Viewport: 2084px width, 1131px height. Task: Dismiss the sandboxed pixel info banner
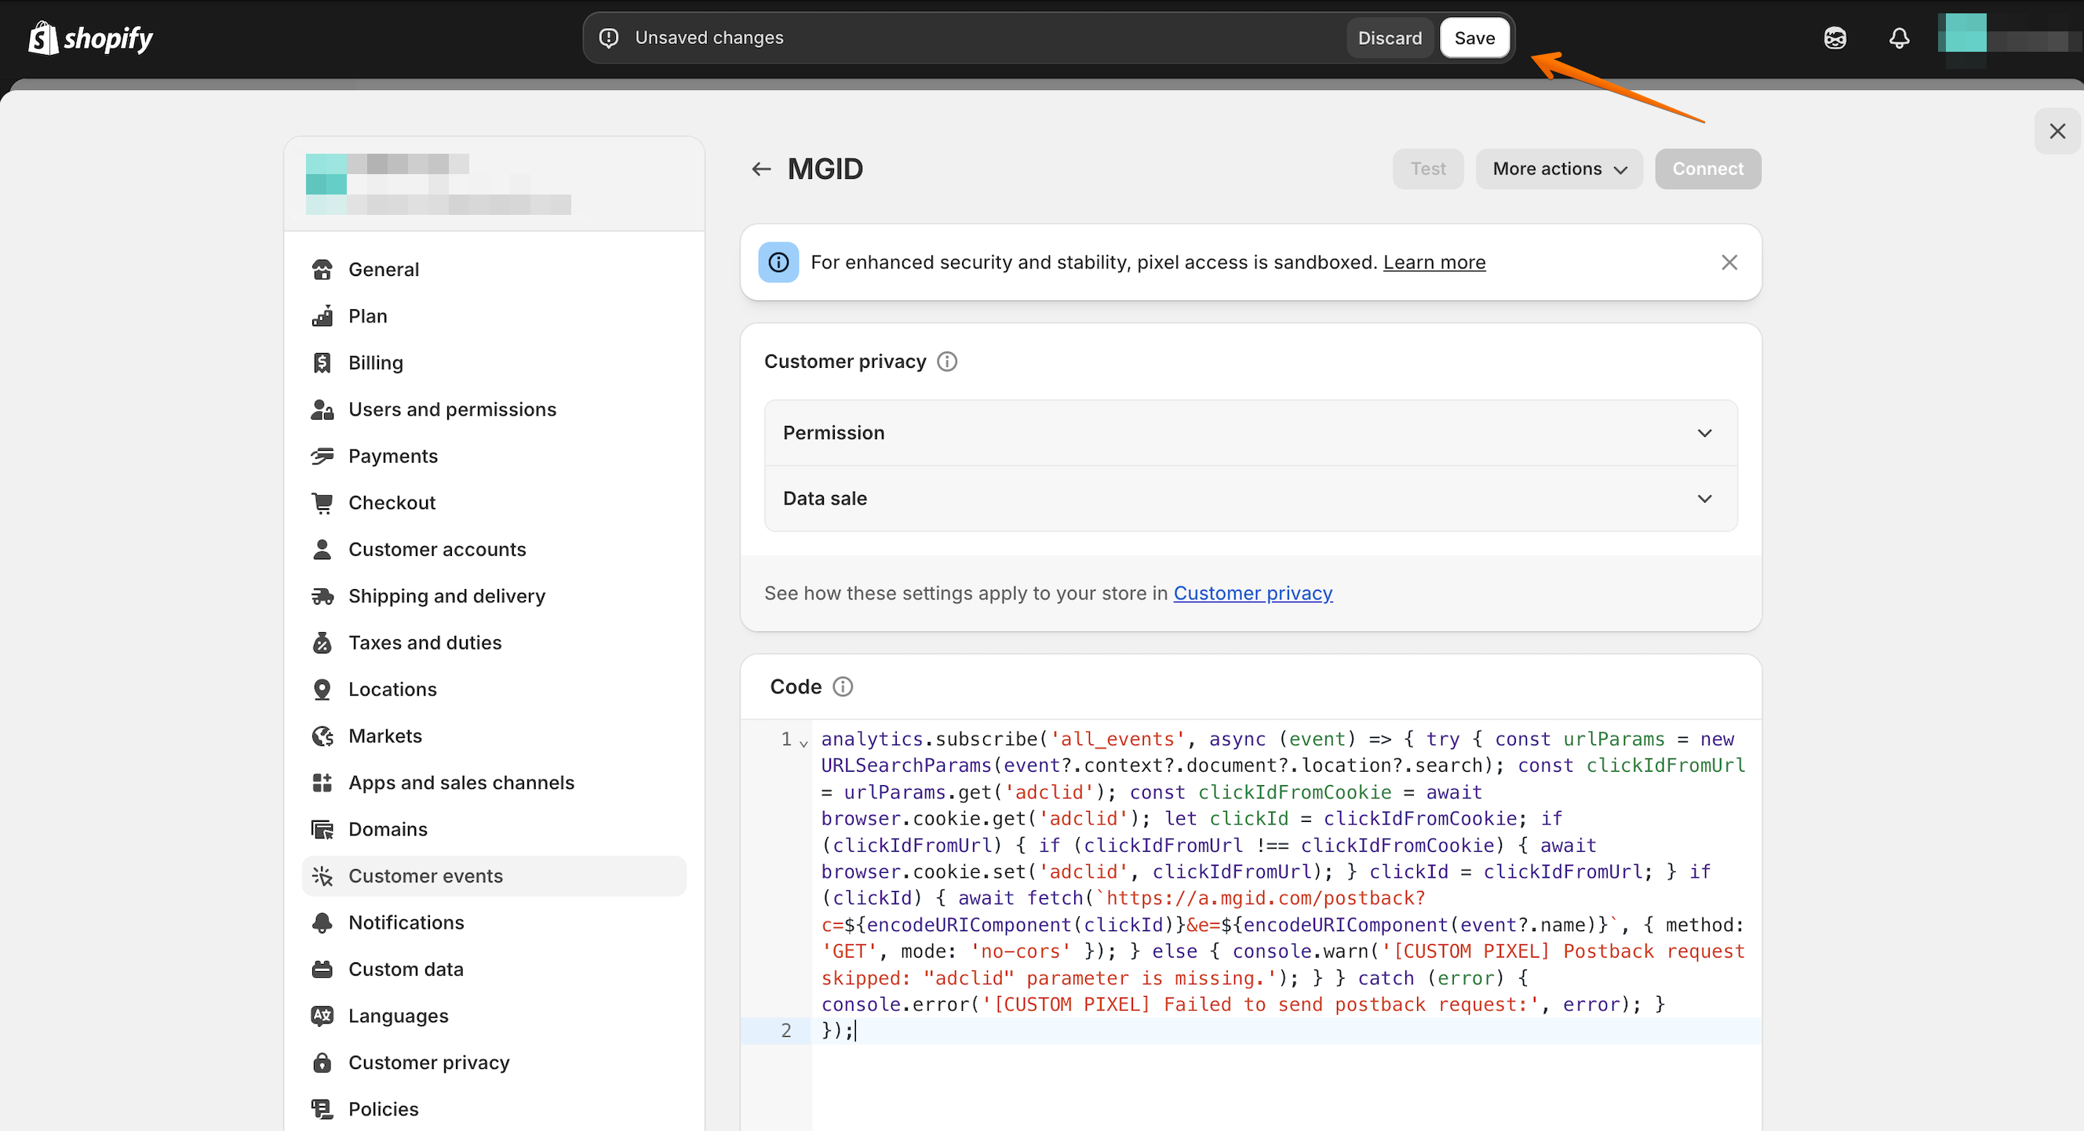click(1729, 262)
